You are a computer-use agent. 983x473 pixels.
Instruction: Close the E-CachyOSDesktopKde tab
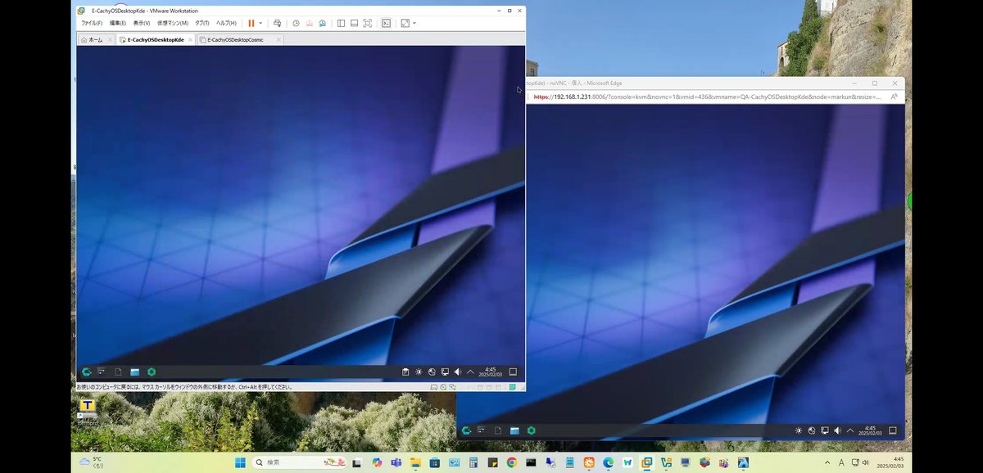point(191,39)
